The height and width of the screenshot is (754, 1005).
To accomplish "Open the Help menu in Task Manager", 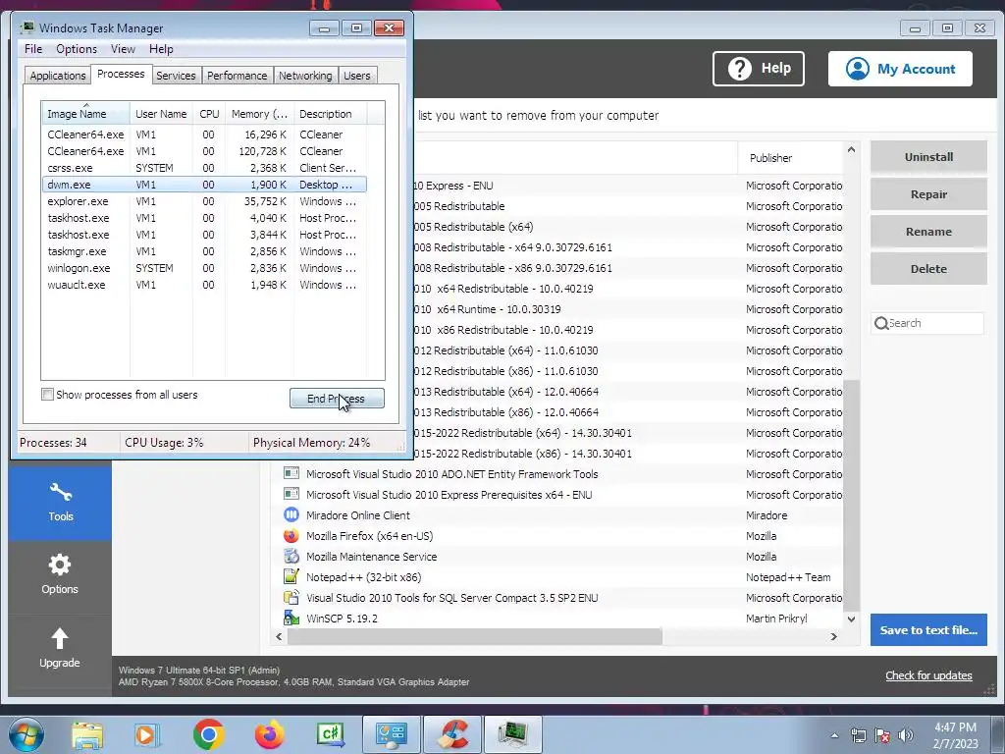I will click(161, 49).
